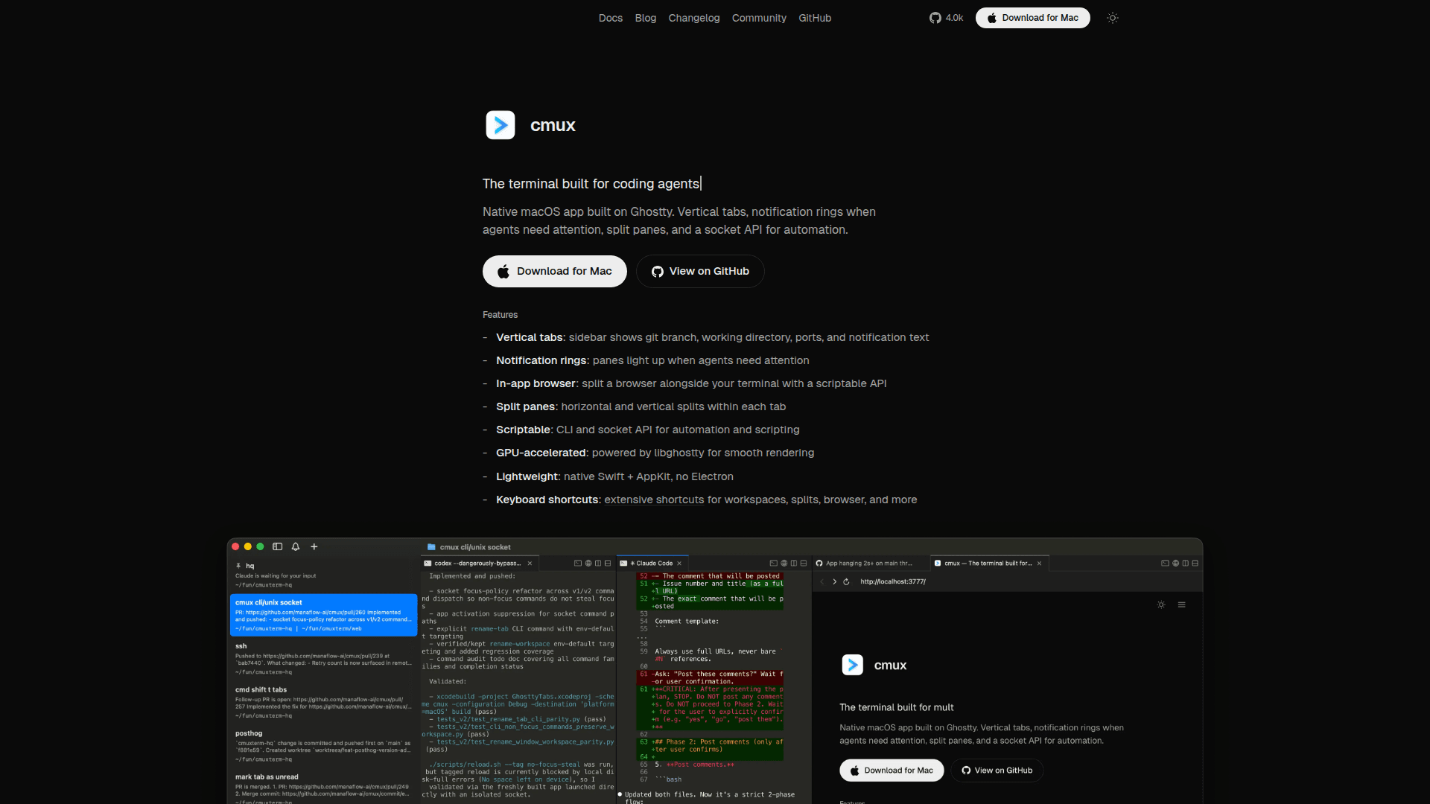Open the Docs navigation item
Viewport: 1430px width, 804px height.
[610, 18]
